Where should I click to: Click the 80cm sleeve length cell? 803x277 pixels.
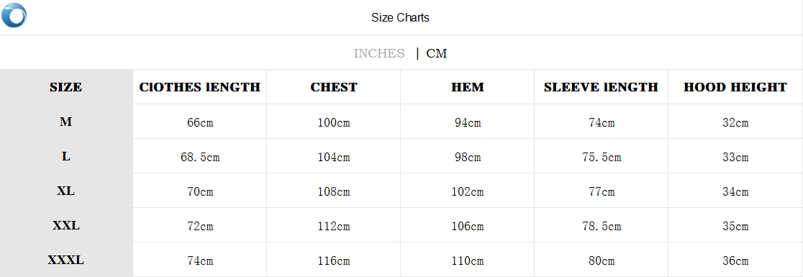(x=602, y=260)
